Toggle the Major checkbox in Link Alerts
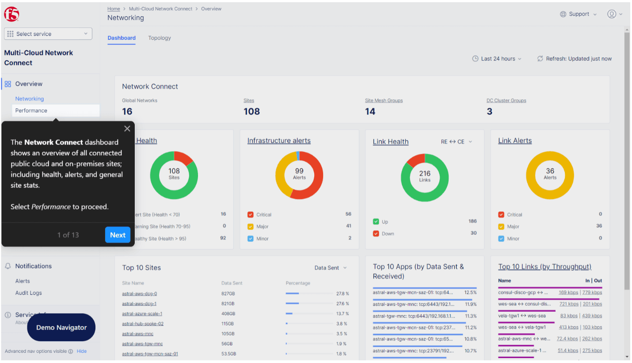Screen dimensions: 632x363 click(x=502, y=226)
